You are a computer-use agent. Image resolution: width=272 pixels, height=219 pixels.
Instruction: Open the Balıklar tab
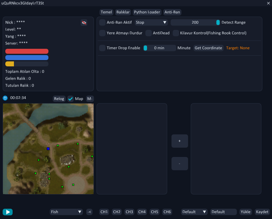(123, 12)
